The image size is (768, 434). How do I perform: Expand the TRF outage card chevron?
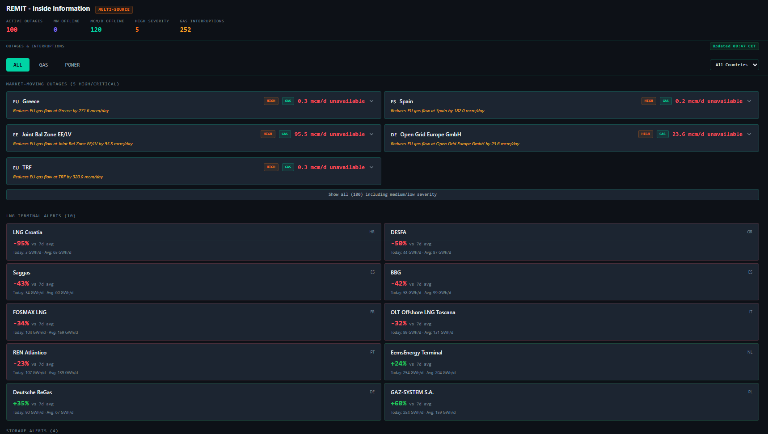coord(371,167)
